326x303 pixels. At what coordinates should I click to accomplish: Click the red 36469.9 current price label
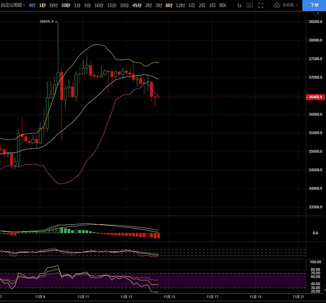pos(316,97)
